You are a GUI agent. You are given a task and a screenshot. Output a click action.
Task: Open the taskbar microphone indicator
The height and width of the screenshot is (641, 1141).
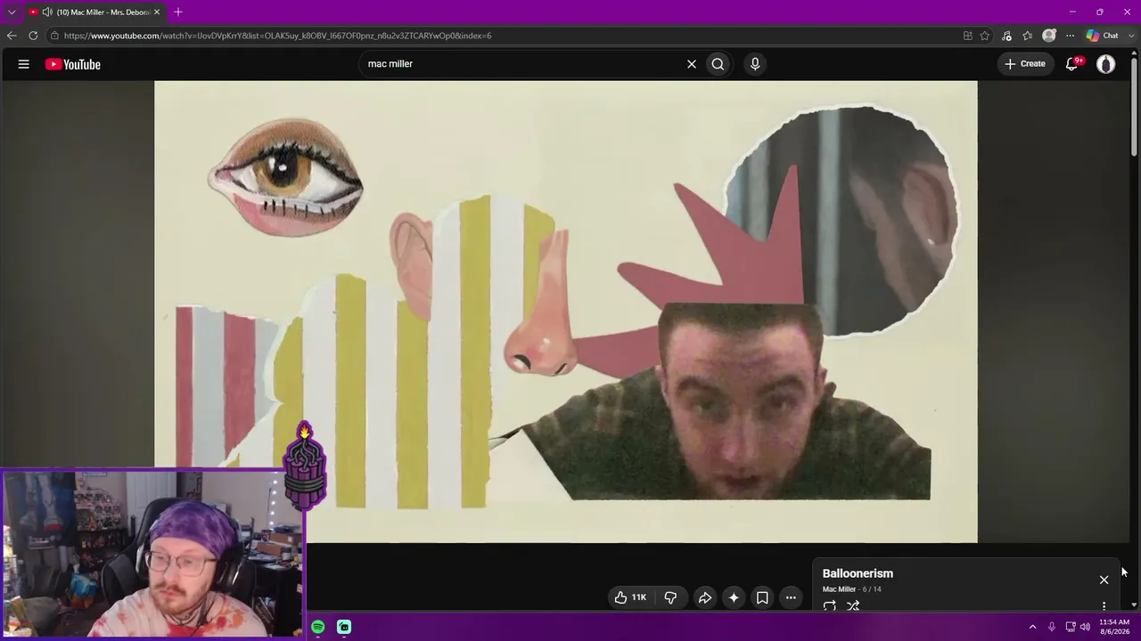pos(1052,627)
